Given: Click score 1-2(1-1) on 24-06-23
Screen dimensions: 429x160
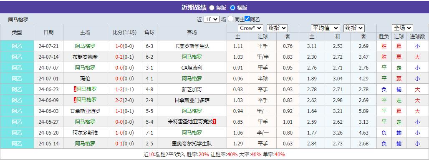Looking at the screenshot, I should coord(124,89).
